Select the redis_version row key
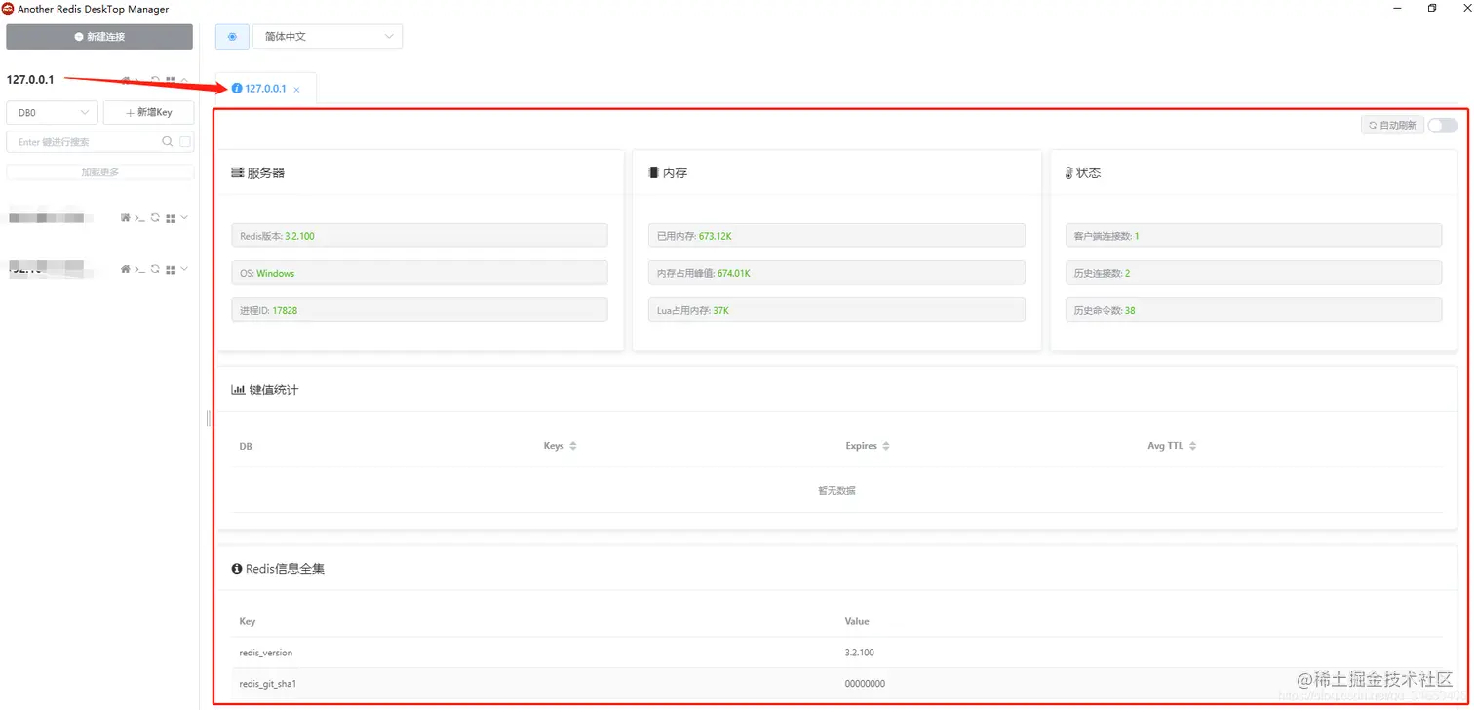 266,653
